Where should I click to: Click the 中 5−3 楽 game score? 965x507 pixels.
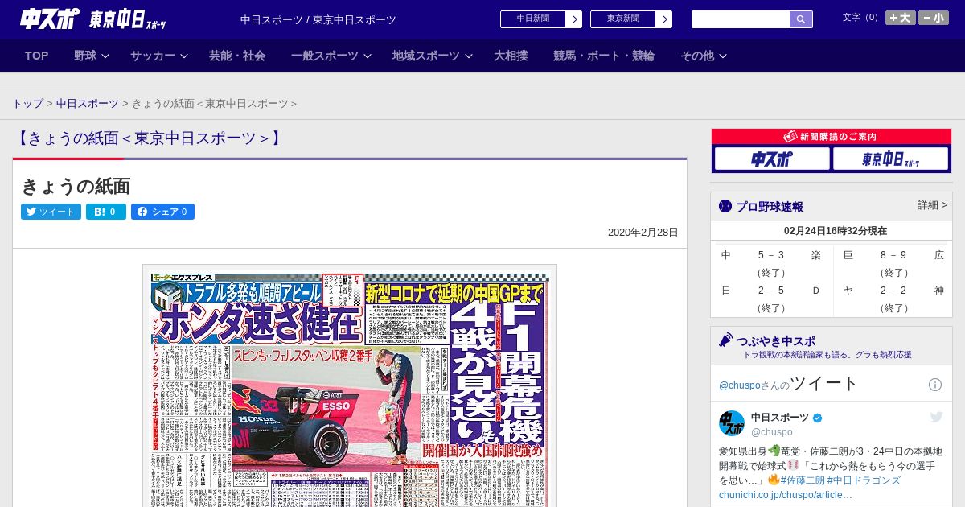pos(771,262)
